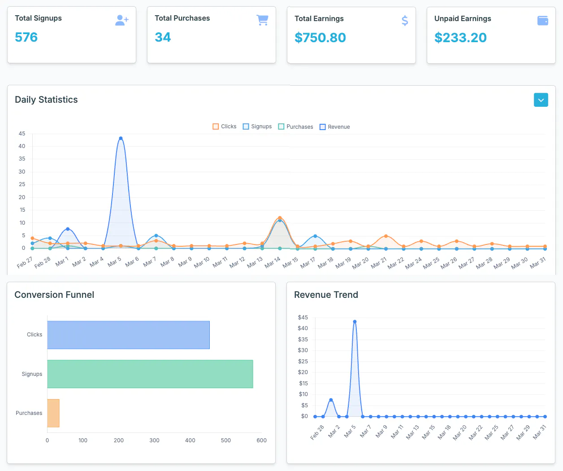Toggle the Clicks series in the chart legend
The image size is (563, 471).
225,126
